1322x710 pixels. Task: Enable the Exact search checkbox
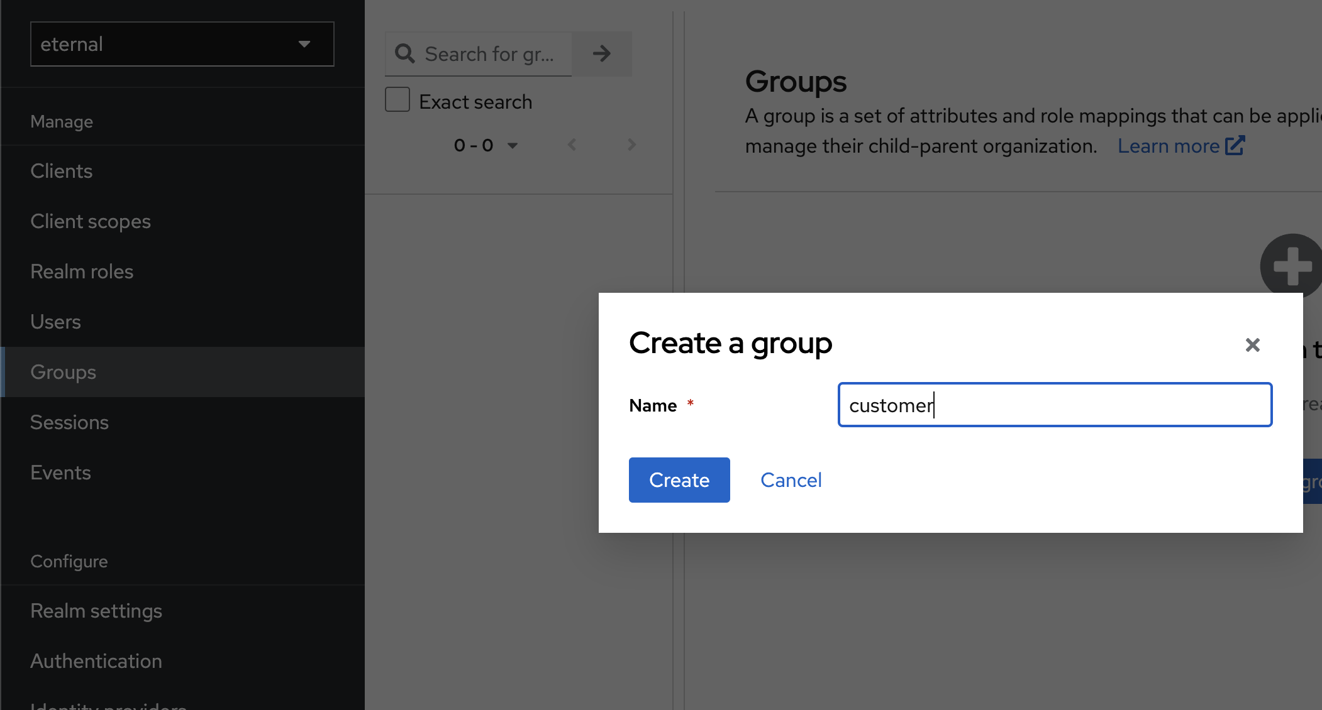(x=397, y=100)
